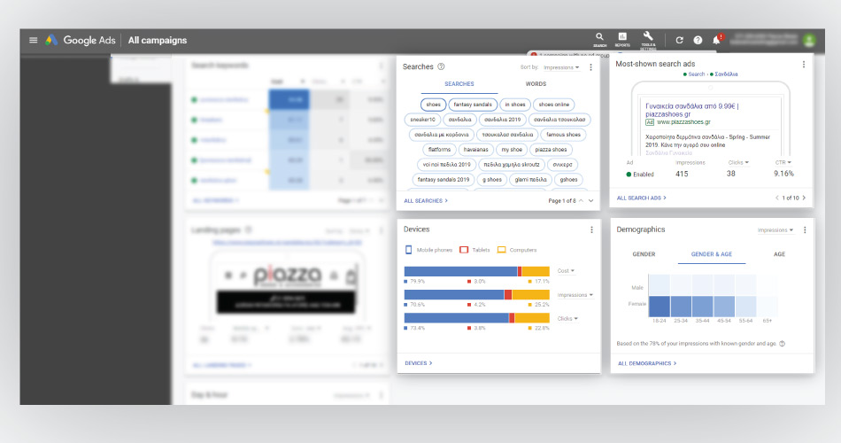Click the Mobile phones legend icon
Viewport: 841px width, 443px height.
[x=408, y=250]
